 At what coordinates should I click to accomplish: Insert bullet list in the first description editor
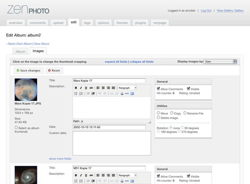coord(76,94)
